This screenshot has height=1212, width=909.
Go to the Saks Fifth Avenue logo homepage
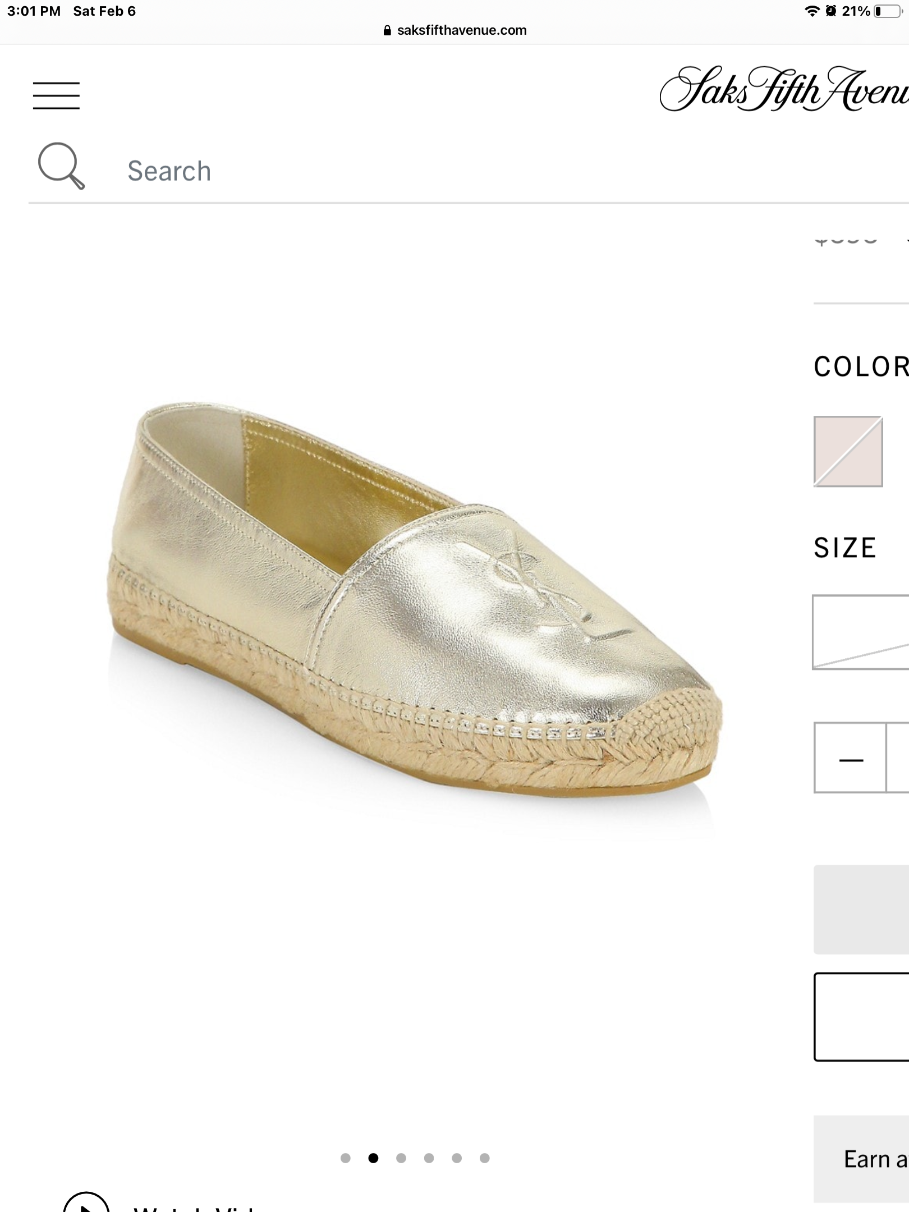pos(784,90)
